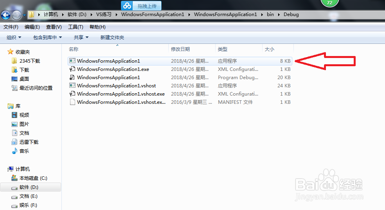Click the 计算机 computer icon in sidebar
The image size is (385, 210).
coord(11,169)
